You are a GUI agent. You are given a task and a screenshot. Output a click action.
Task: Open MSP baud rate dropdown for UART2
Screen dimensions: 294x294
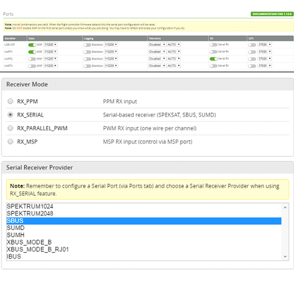point(51,59)
